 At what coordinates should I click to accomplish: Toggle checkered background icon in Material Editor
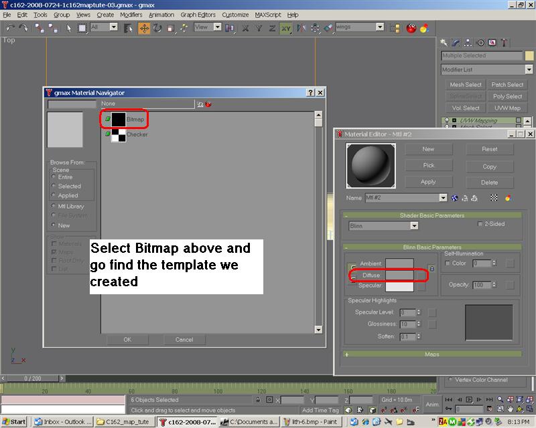(x=494, y=198)
